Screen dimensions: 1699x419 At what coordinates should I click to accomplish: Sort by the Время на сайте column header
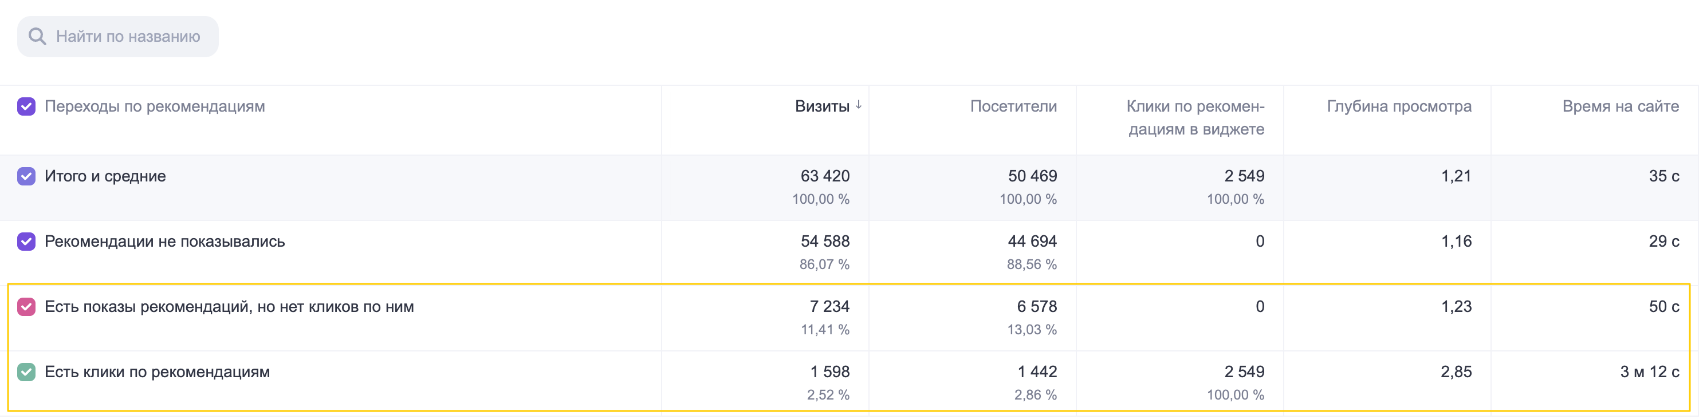1621,106
